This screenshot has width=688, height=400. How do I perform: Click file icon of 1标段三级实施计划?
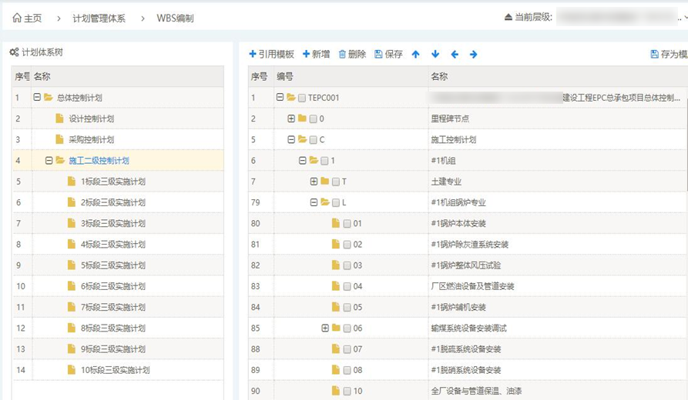click(72, 182)
